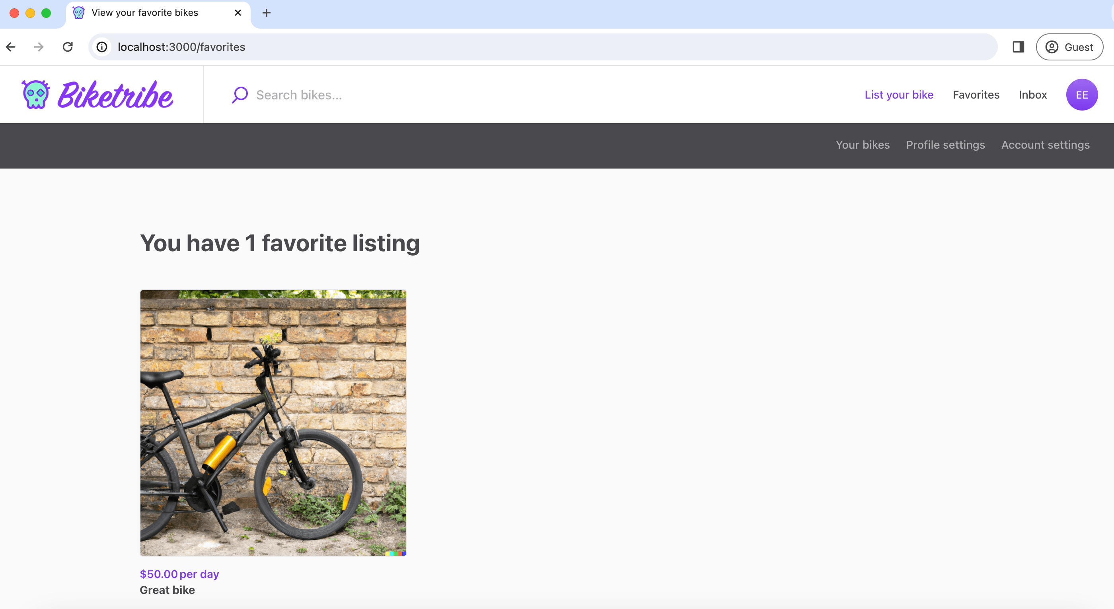Open the Inbox link
The width and height of the screenshot is (1114, 609).
1032,95
